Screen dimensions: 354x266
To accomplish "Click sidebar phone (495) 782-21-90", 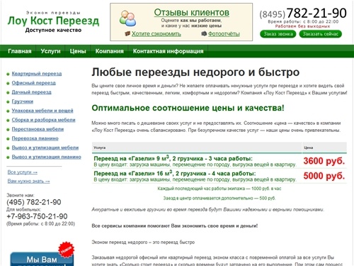I will (x=34, y=202).
